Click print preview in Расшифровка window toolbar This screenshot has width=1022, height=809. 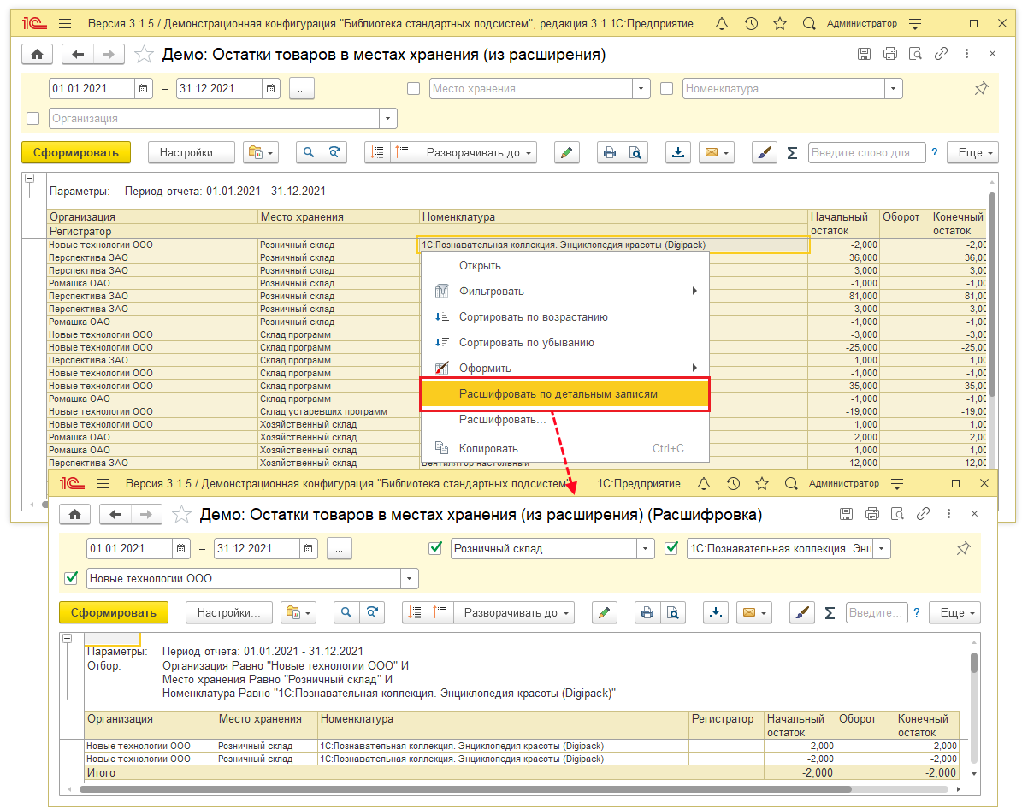[x=673, y=613]
